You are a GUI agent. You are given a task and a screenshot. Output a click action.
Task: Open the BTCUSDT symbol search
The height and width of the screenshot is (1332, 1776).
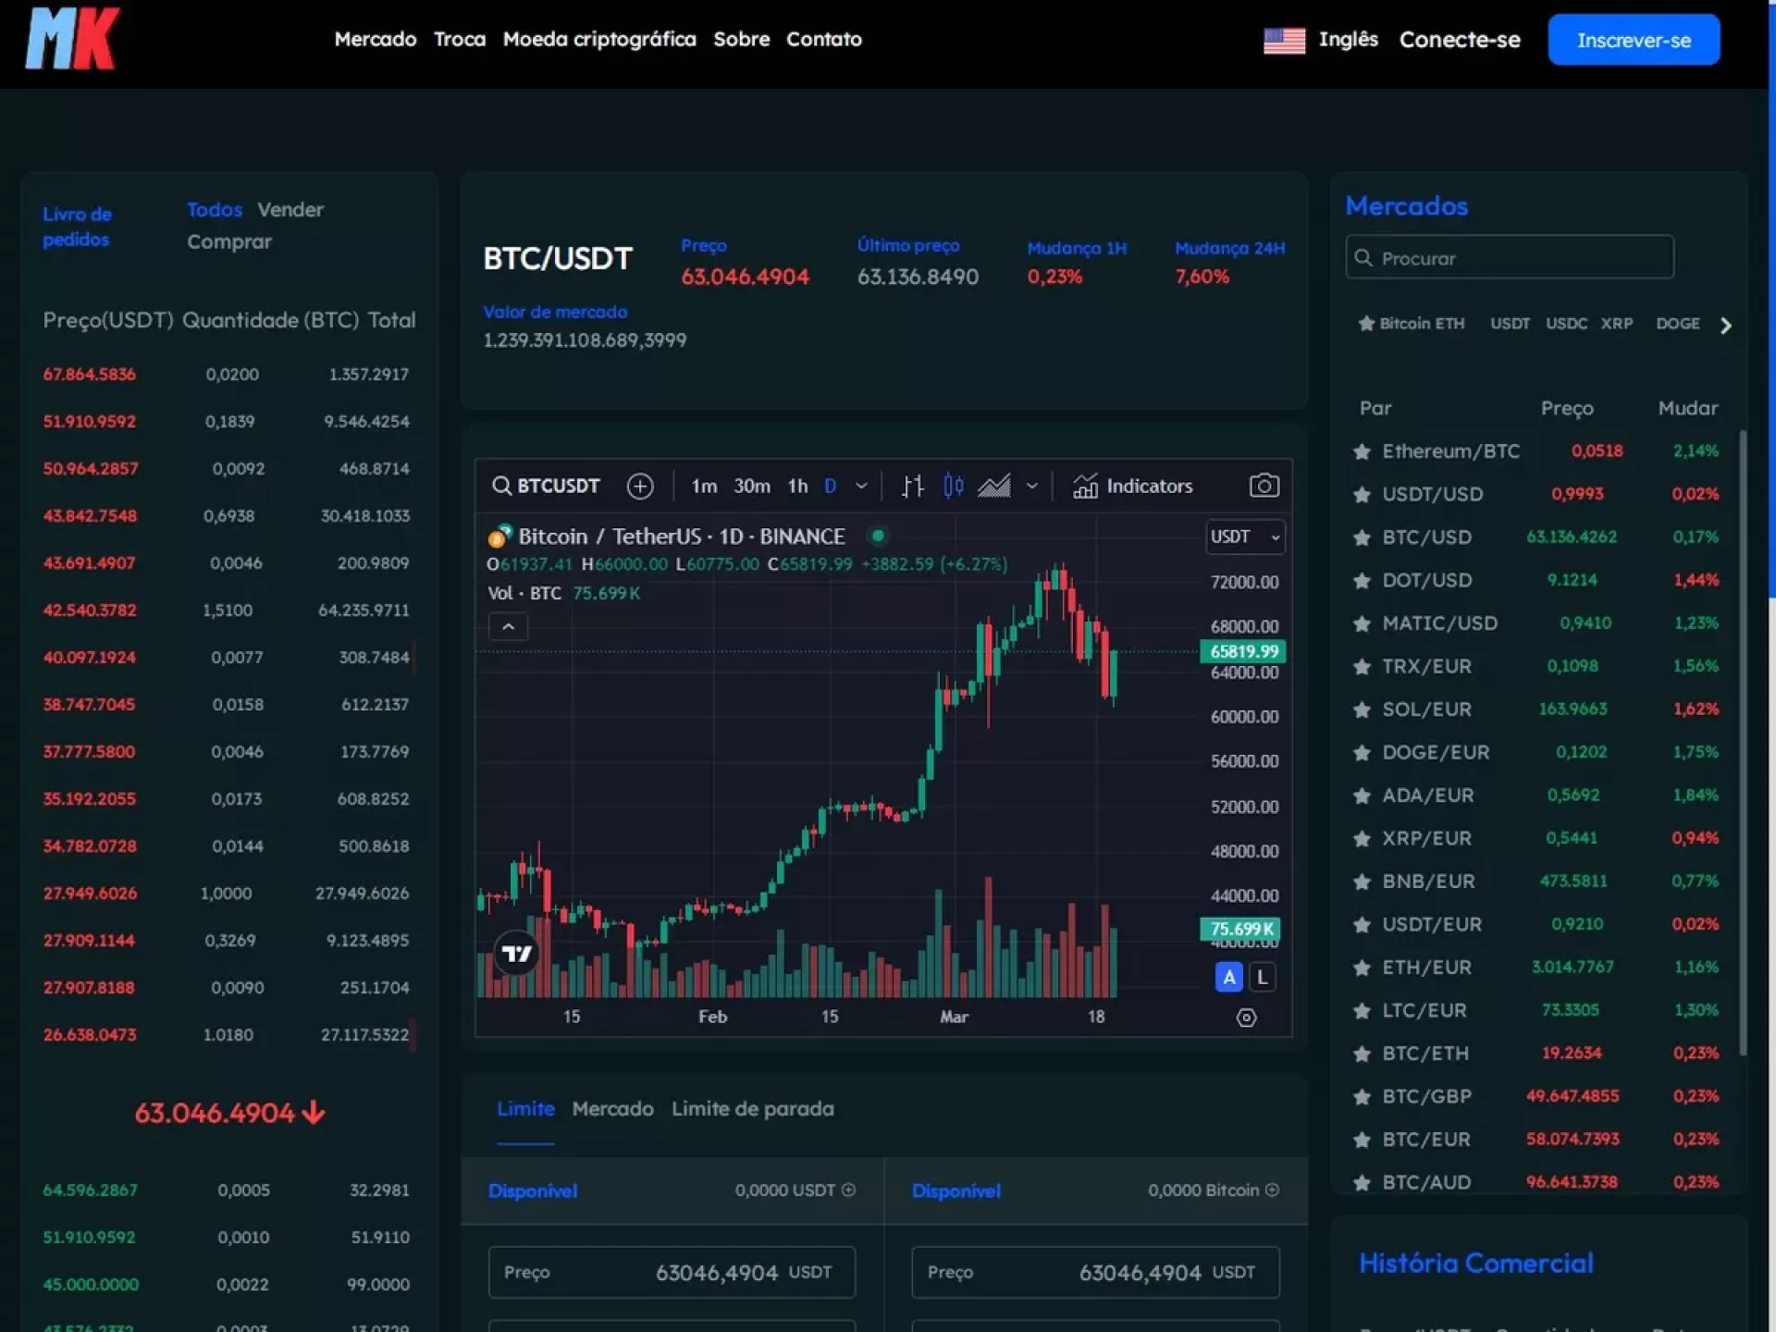coord(547,486)
